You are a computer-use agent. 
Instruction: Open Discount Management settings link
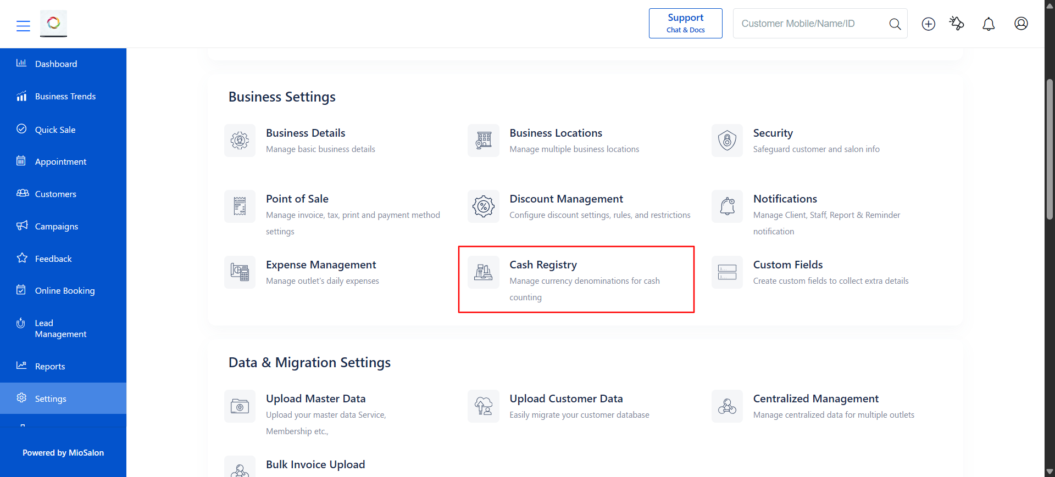(x=566, y=199)
